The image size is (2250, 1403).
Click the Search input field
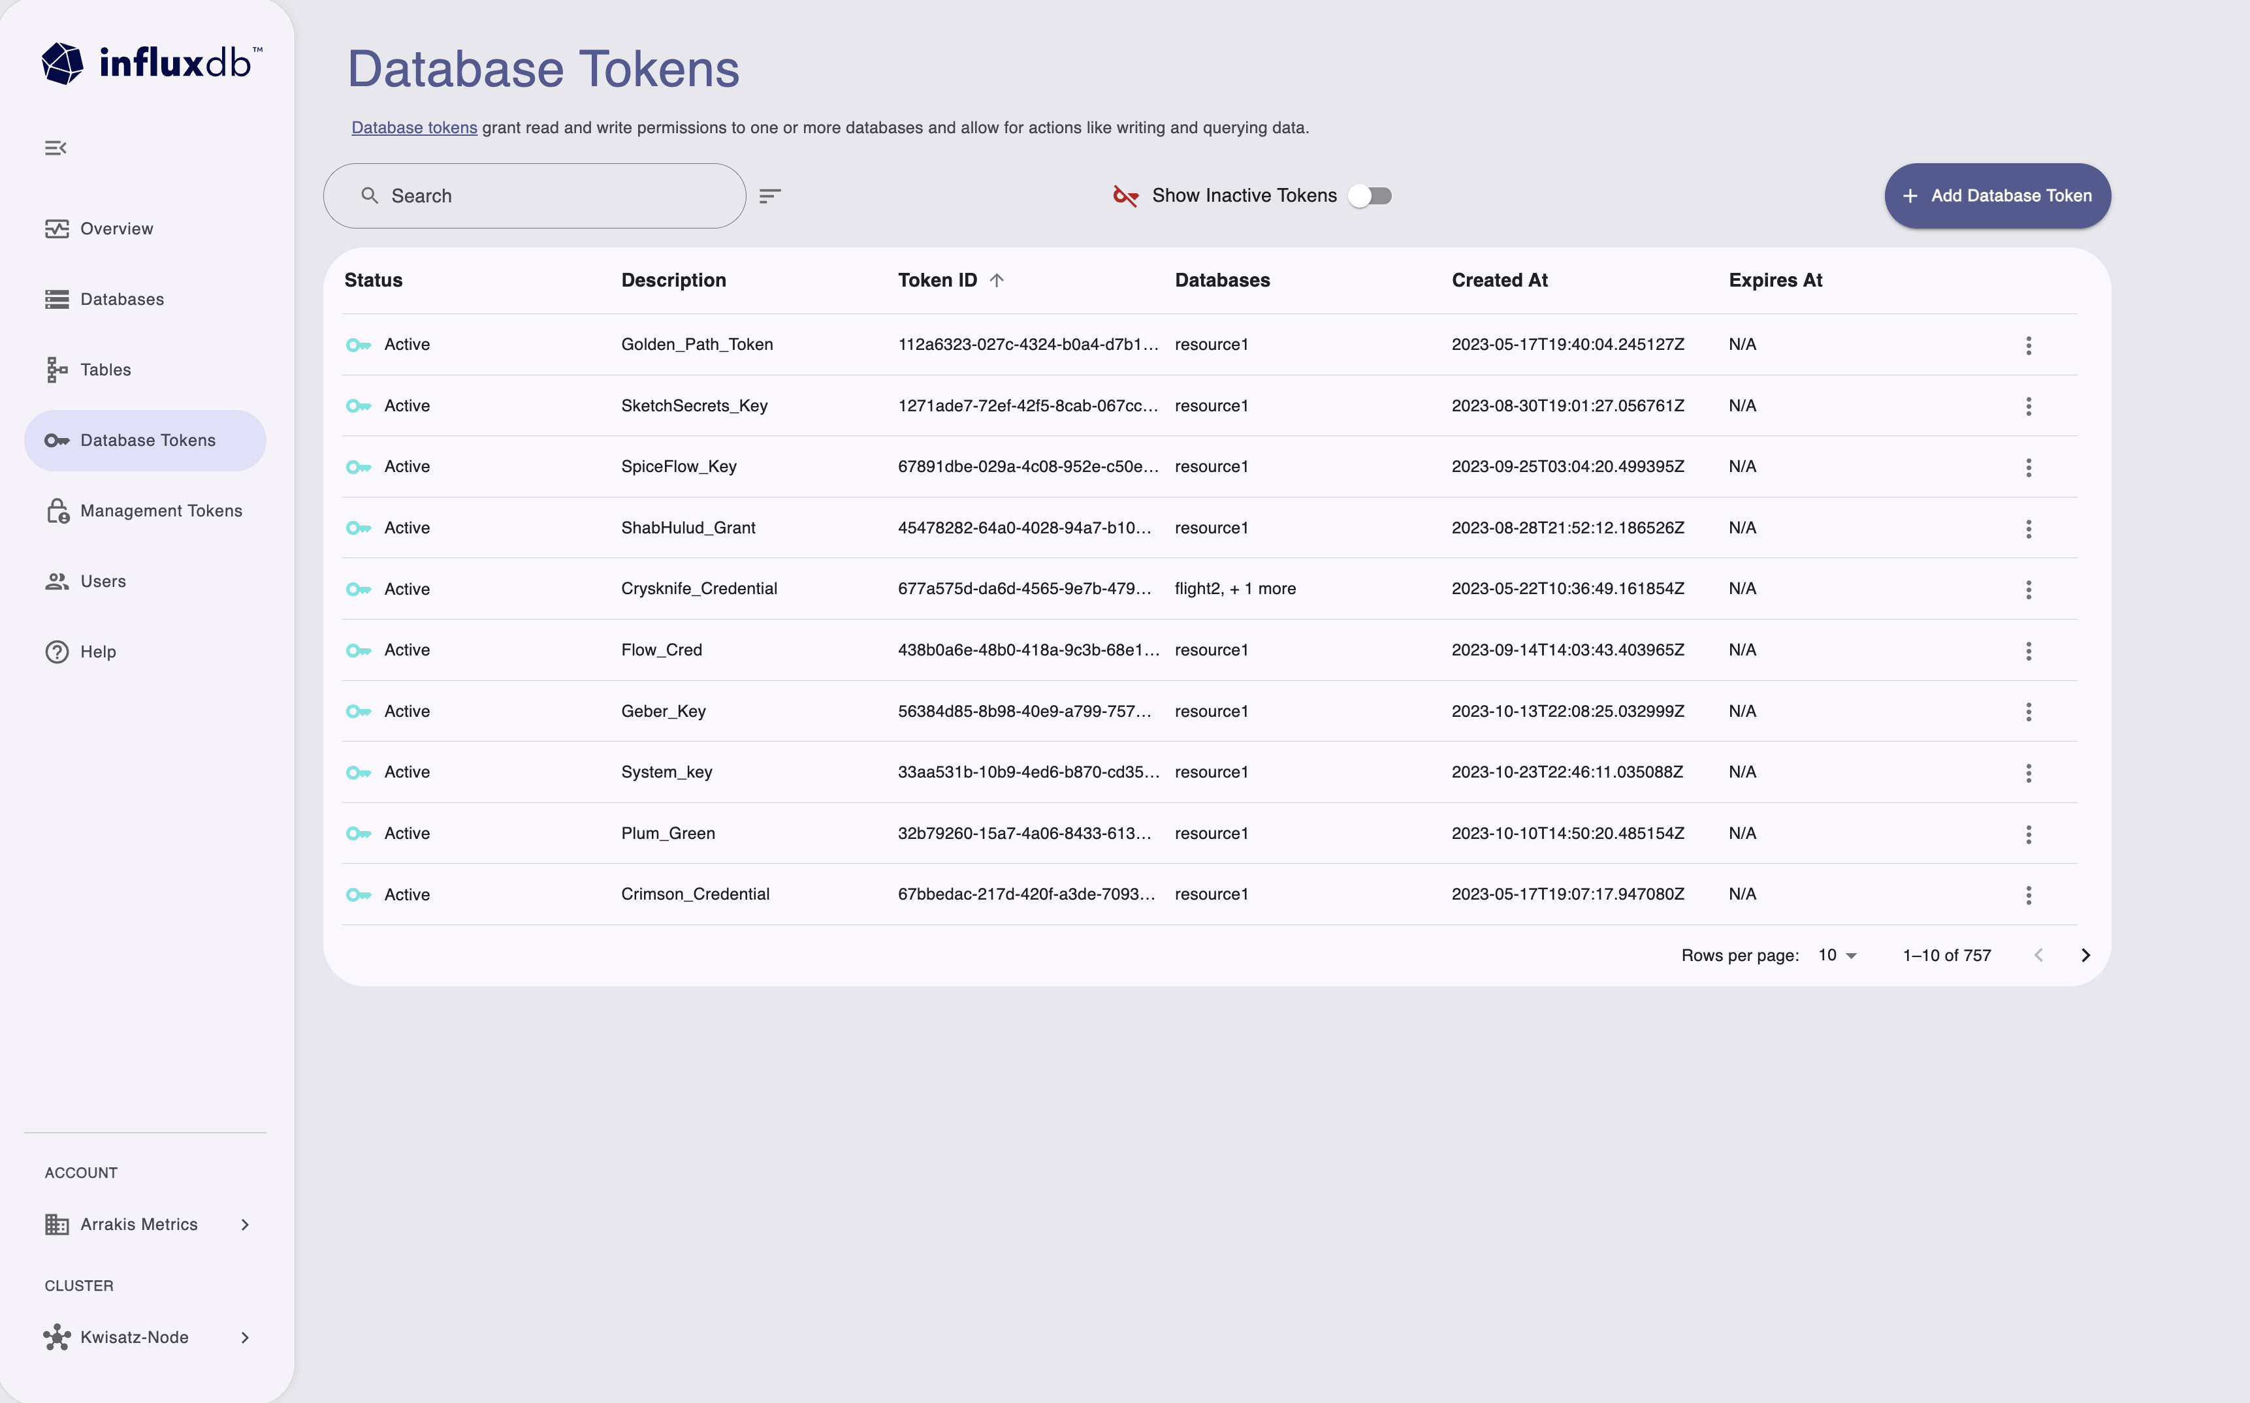pyautogui.click(x=535, y=196)
